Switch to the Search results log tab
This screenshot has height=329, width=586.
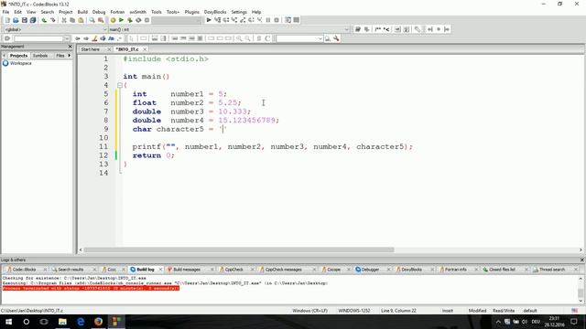pos(70,270)
